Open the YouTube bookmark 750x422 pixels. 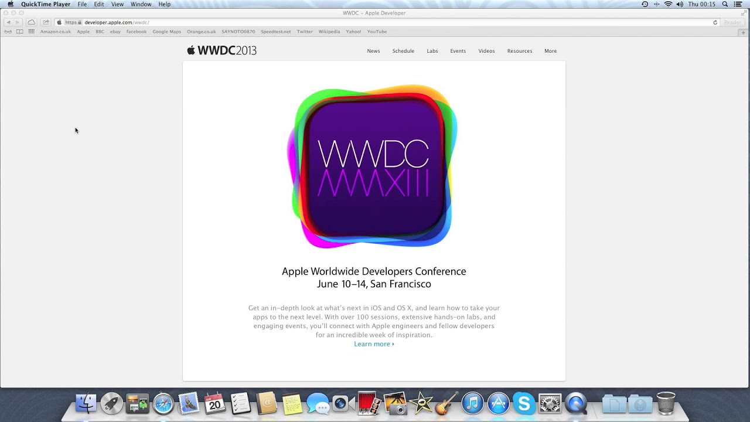click(x=377, y=32)
